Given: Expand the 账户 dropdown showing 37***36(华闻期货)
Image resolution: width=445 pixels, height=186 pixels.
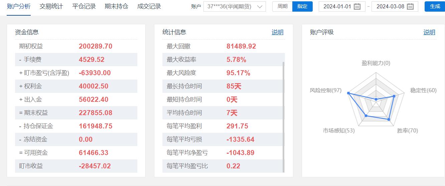Looking at the screenshot, I should pyautogui.click(x=235, y=7).
